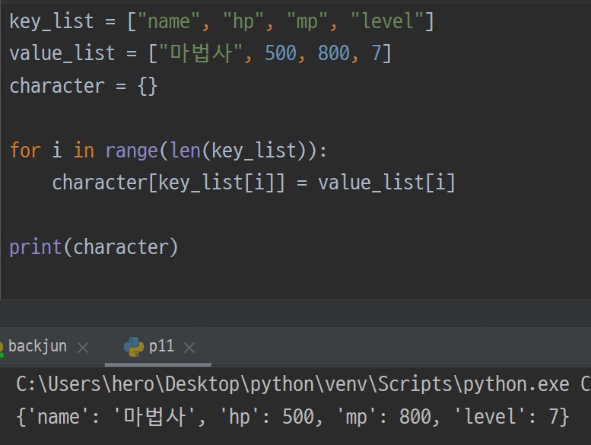Click the key_list assignment line
The image size is (591, 445).
(x=221, y=21)
